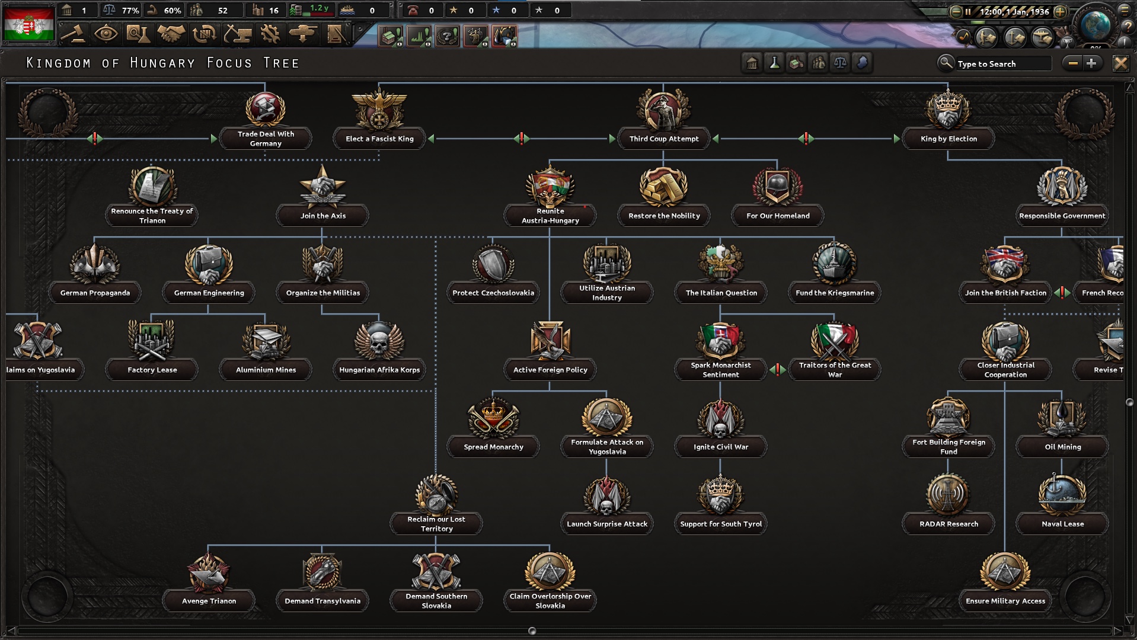The height and width of the screenshot is (640, 1137).
Task: Open the main menu hamburger button
Action: click(1125, 9)
